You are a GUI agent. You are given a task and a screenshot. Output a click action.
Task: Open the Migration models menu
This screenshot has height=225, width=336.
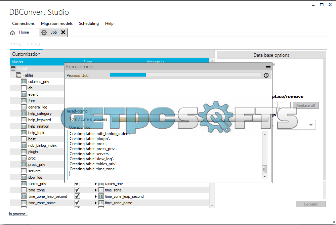(57, 24)
